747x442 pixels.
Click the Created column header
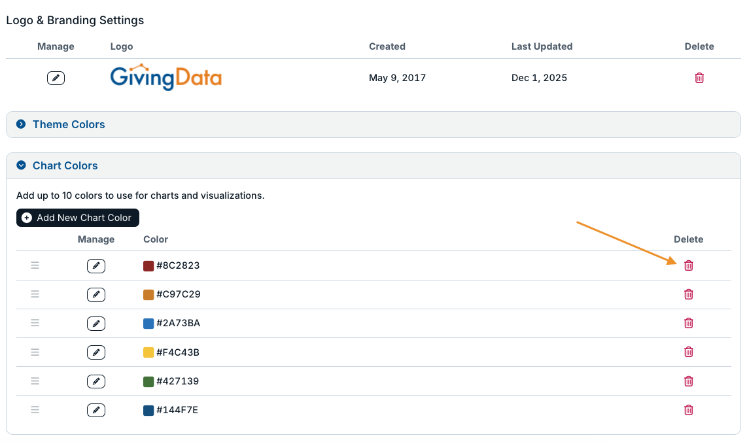(x=387, y=46)
